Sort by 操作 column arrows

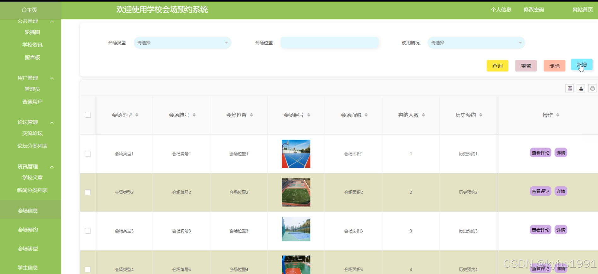[558, 115]
